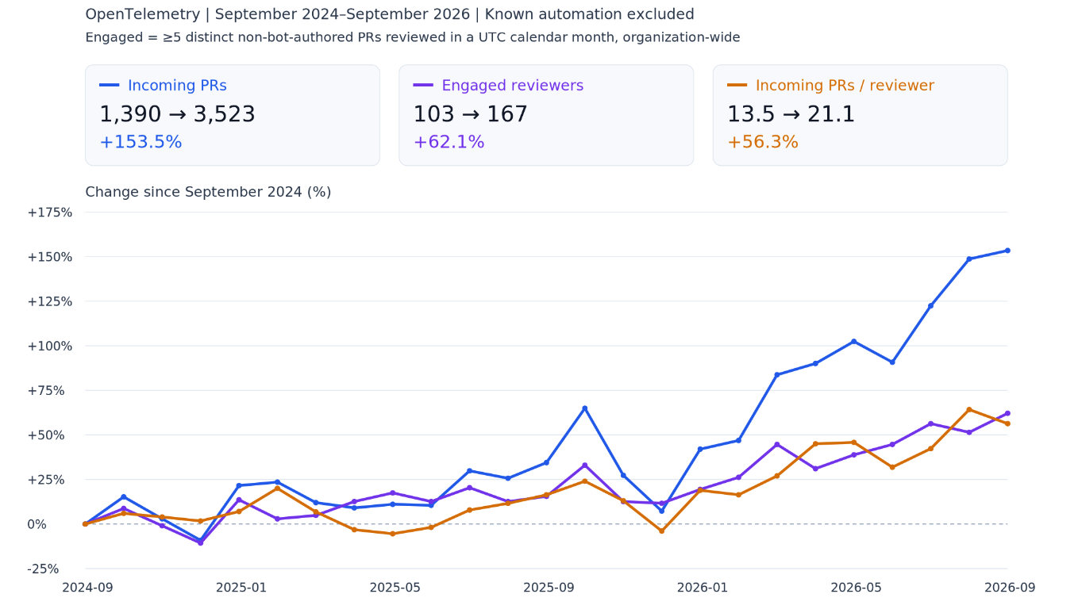
Task: Click the value 13.5 → 21.1
Action: [x=791, y=114]
